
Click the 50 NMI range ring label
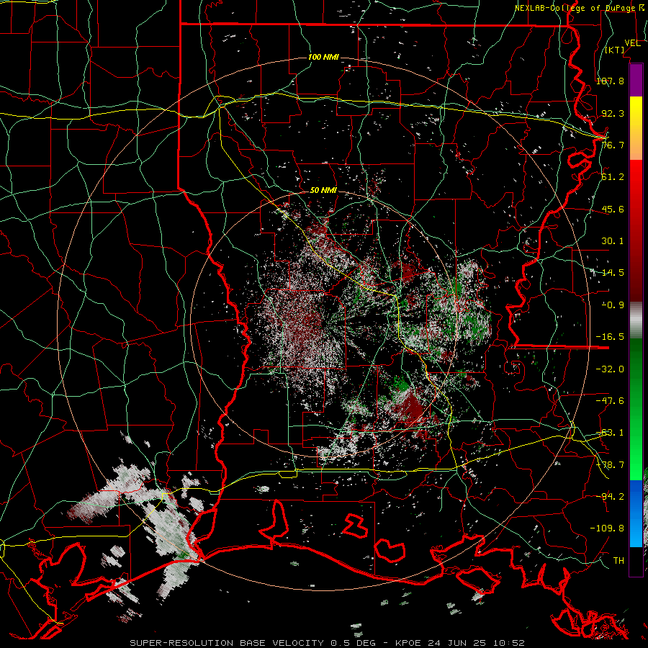point(323,190)
